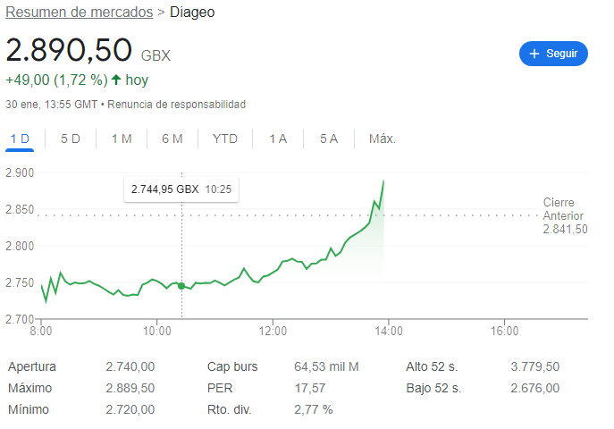Screen dimensions: 614x429
Task: Click the Diageo breadcrumb title
Action: click(192, 13)
